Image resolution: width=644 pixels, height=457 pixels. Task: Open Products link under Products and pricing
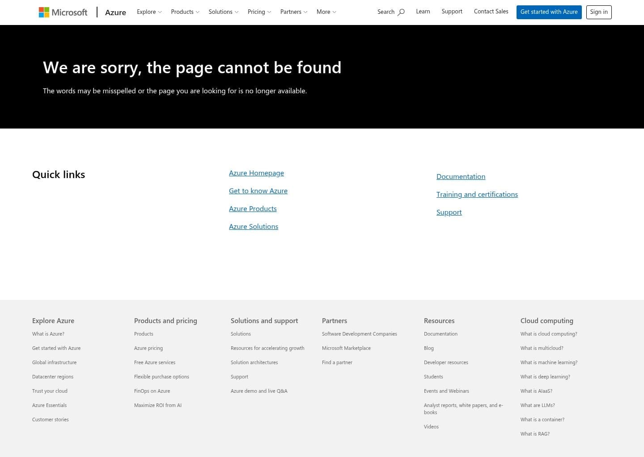coord(144,334)
